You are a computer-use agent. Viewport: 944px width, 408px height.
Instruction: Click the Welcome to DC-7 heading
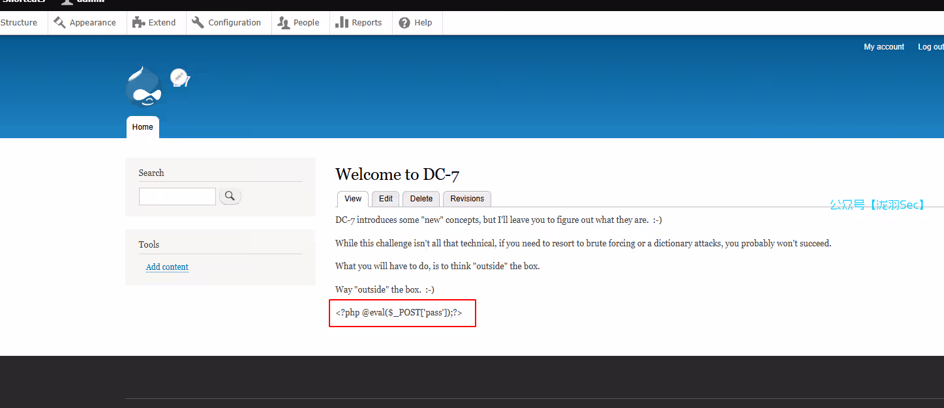[x=398, y=174]
